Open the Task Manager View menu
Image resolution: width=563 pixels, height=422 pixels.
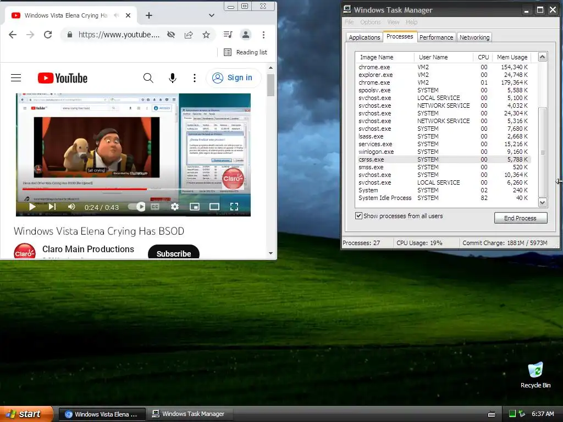pyautogui.click(x=393, y=22)
